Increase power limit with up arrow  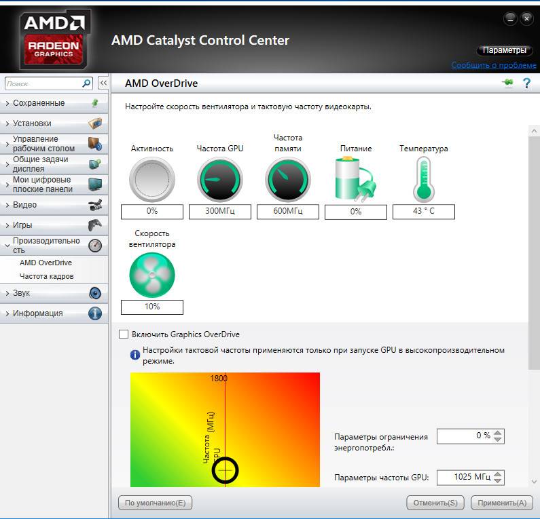pos(498,433)
